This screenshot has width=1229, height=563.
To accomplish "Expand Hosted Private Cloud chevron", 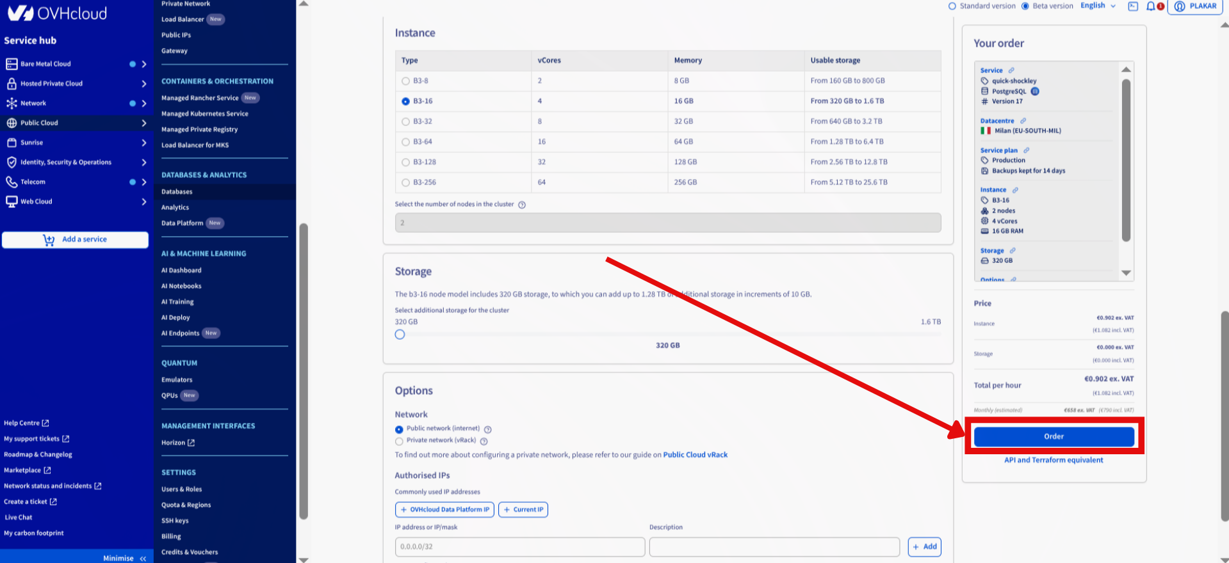I will pyautogui.click(x=144, y=84).
